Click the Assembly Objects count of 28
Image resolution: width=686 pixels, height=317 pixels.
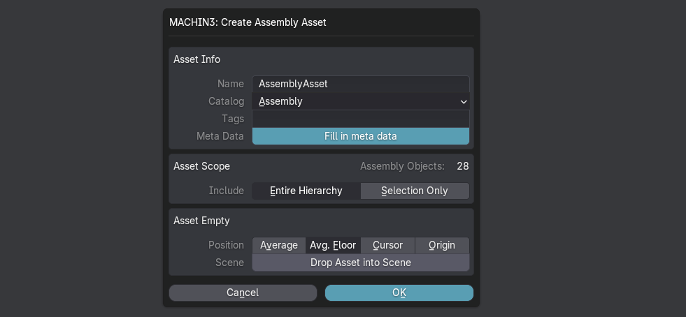point(462,166)
